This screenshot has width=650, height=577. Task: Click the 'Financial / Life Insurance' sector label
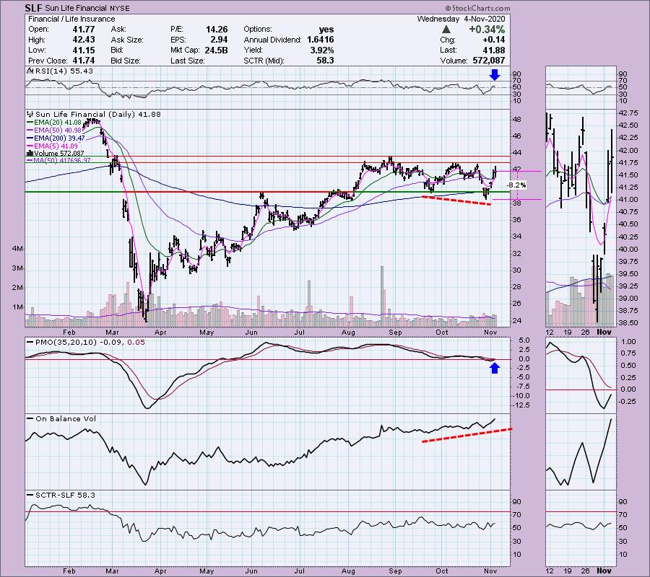tap(71, 19)
